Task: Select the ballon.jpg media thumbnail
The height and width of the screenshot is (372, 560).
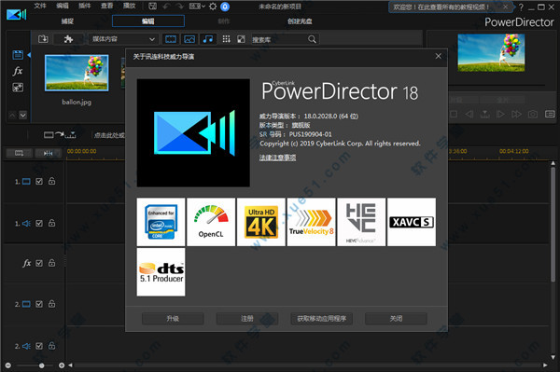Action: [x=77, y=73]
